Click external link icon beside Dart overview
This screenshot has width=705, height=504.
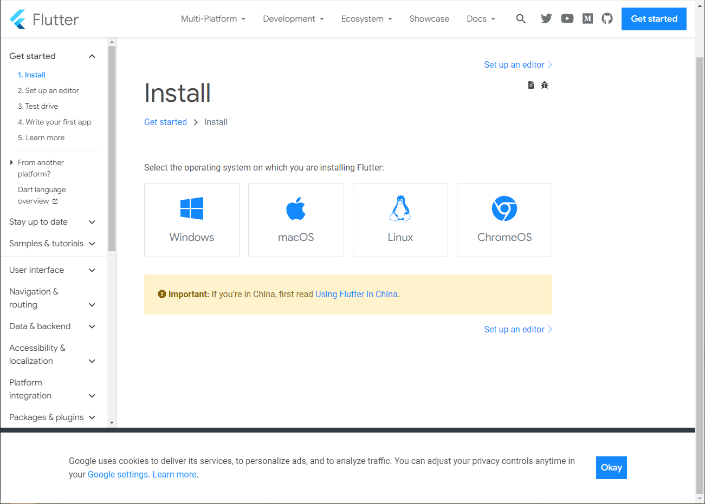coord(55,201)
